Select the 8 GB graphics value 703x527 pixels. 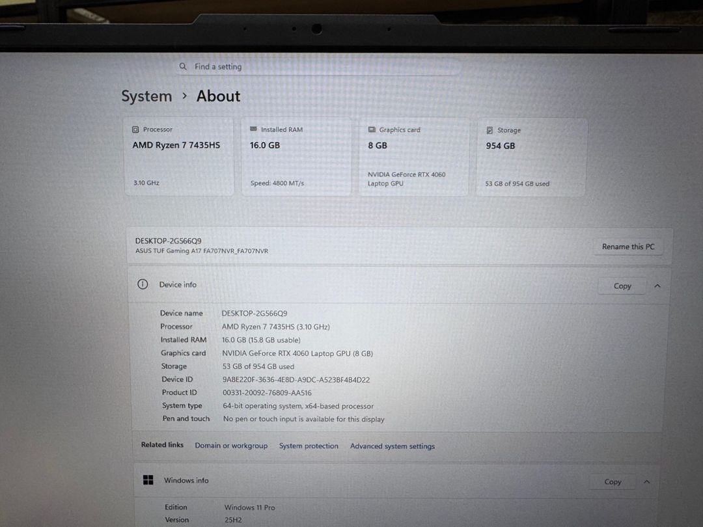point(378,146)
